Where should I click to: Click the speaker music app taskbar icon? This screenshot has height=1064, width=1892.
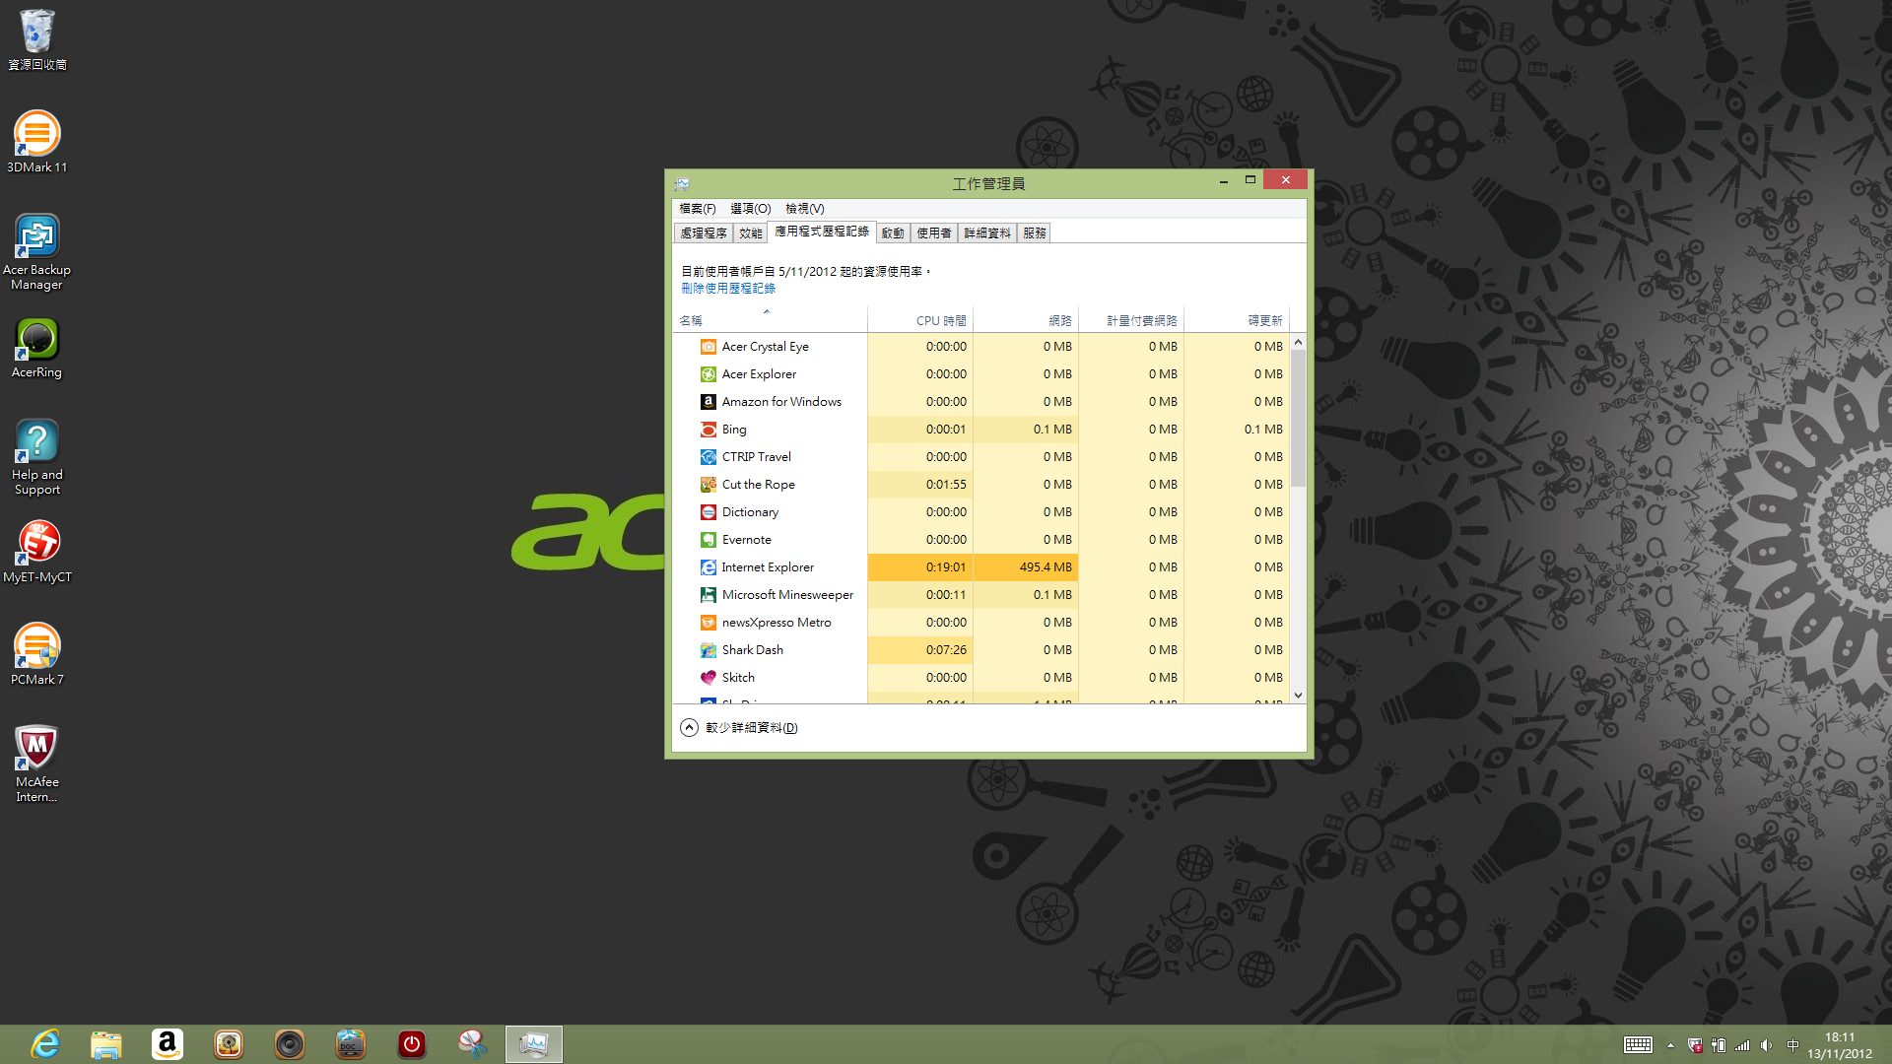pos(290,1044)
